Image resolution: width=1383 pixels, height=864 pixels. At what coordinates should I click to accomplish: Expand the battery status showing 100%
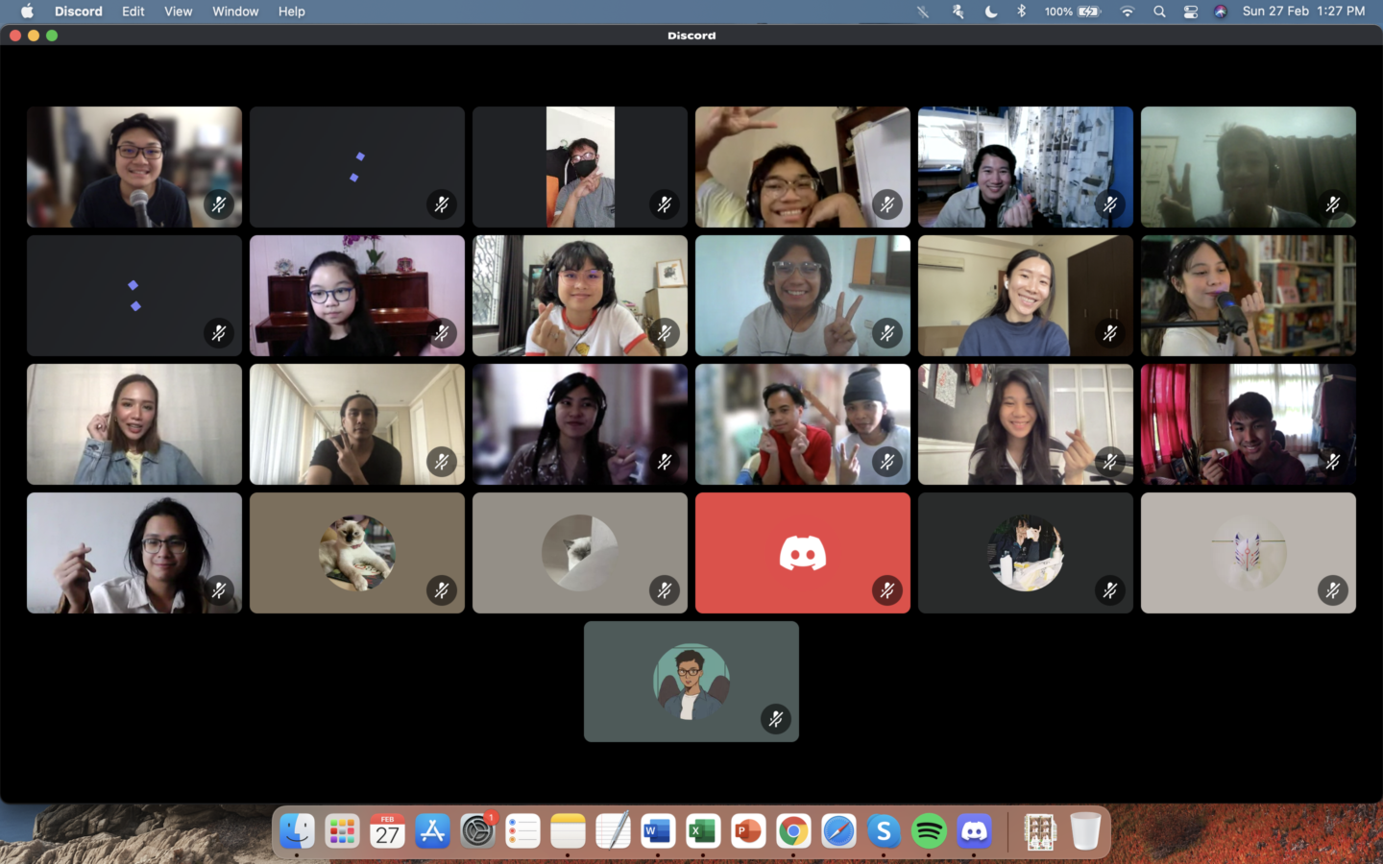pyautogui.click(x=1072, y=12)
